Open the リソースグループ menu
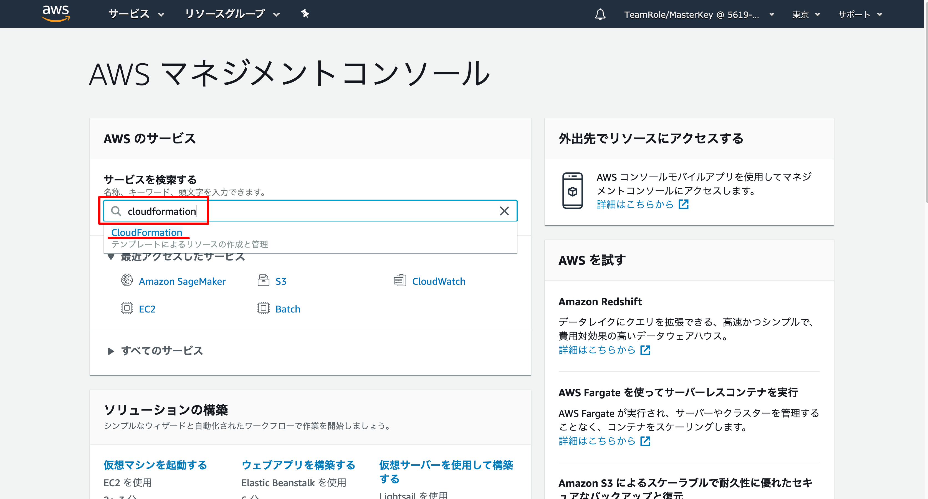Viewport: 928px width, 499px height. click(232, 14)
